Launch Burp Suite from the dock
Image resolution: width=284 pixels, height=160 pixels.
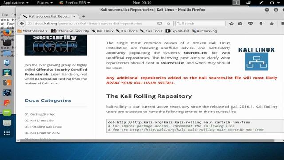7,83
